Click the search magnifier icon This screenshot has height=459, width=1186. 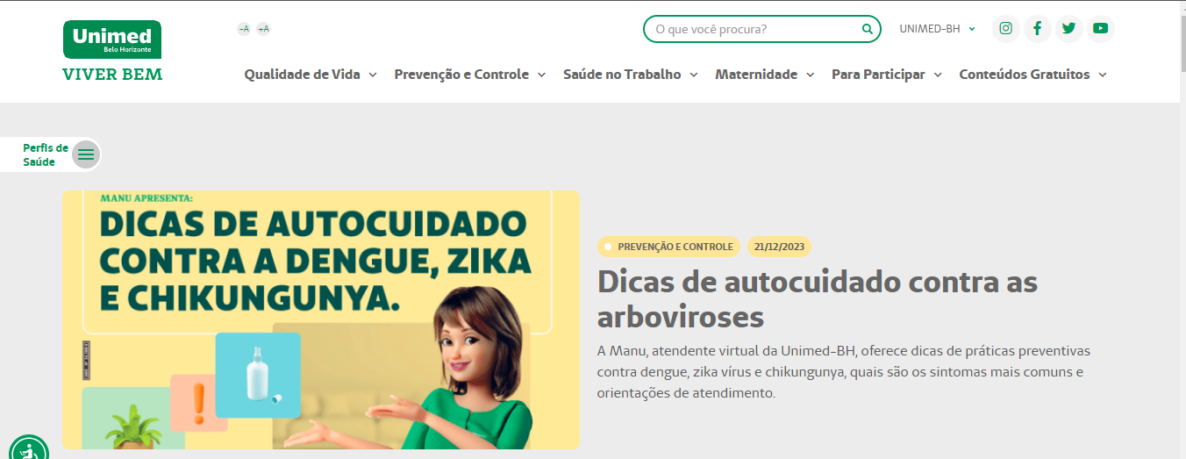(x=867, y=29)
